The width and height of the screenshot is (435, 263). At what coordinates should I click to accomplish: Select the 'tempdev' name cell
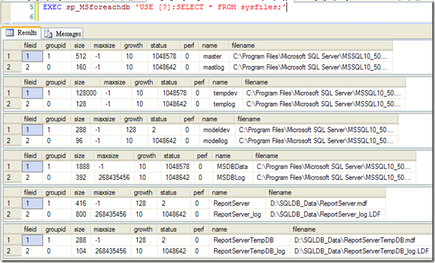(226, 93)
